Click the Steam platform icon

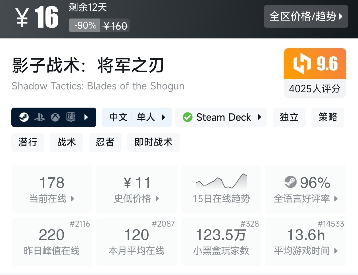tap(24, 117)
